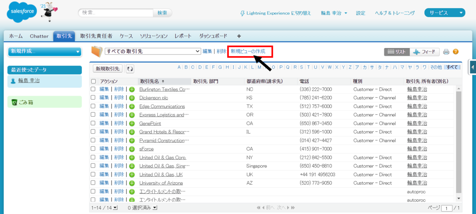Check the box for Dickenson plc row
The image size is (476, 214).
[x=93, y=98]
